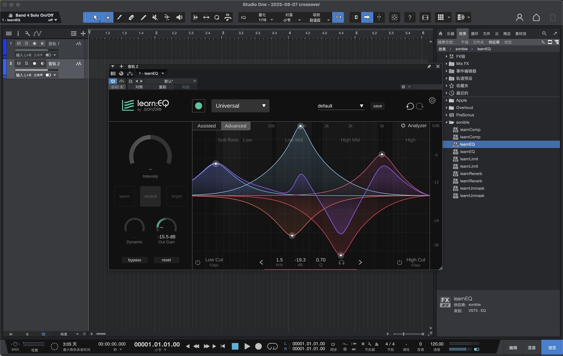Enable the High Cut Filter
The height and width of the screenshot is (356, 563).
pos(399,262)
